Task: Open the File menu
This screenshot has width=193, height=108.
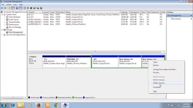Action: pyautogui.click(x=3, y=5)
